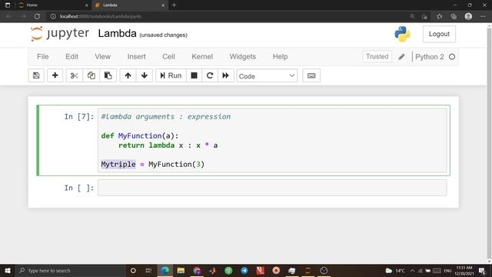Click inside the empty code cell
Image resolution: width=492 pixels, height=277 pixels.
click(x=272, y=188)
